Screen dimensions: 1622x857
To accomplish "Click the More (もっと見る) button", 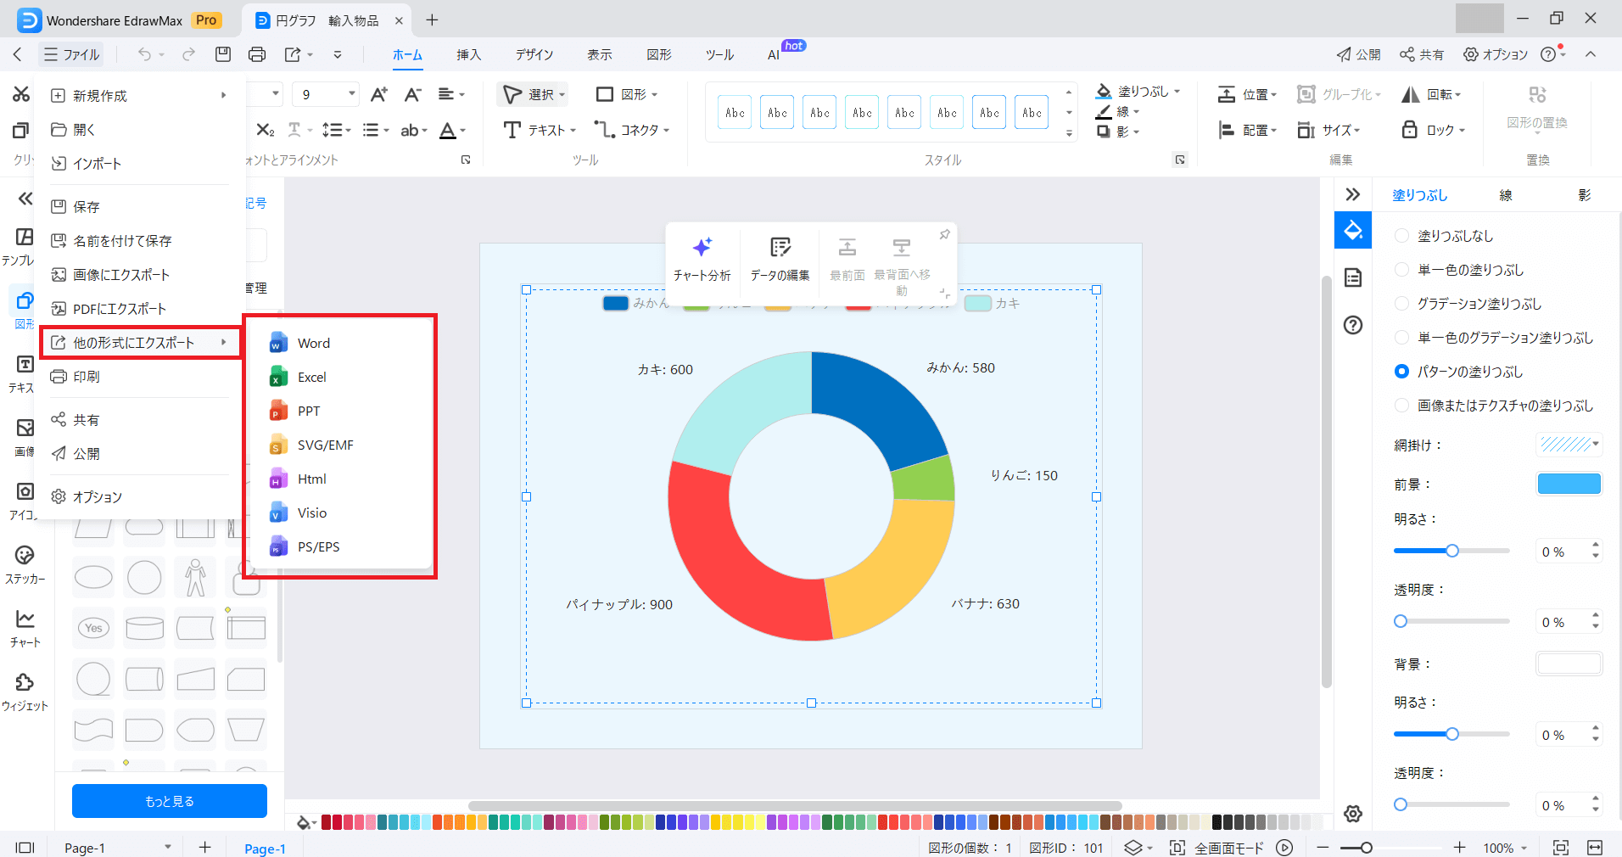I will (170, 801).
